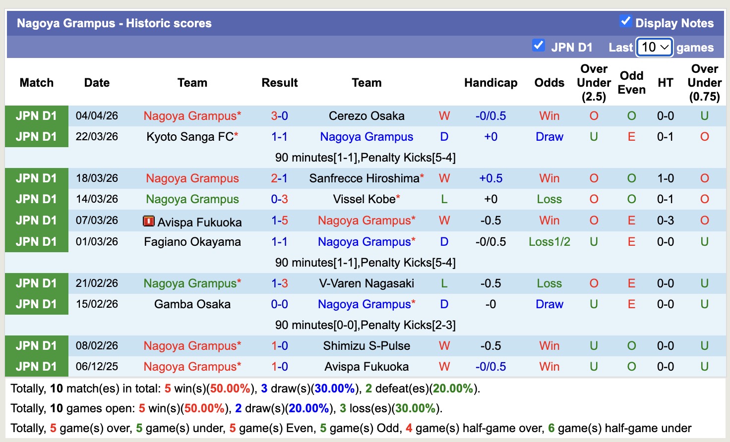
Task: Click the JPN D1 badge on the 07/03/26 row
Action: pos(36,220)
